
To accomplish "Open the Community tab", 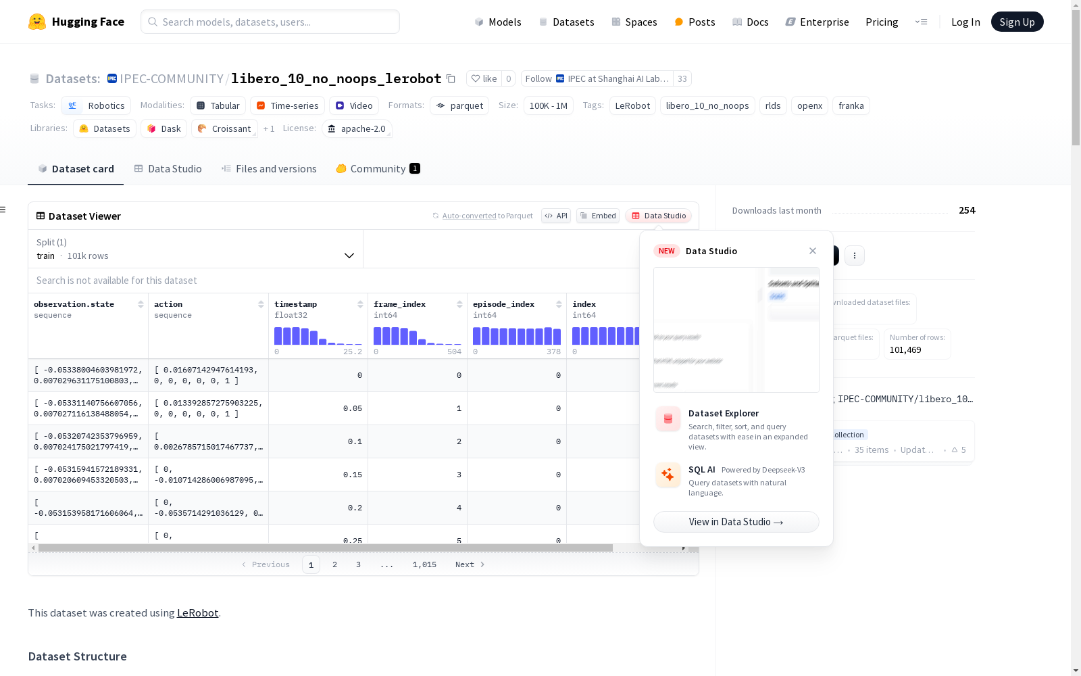I will click(378, 169).
